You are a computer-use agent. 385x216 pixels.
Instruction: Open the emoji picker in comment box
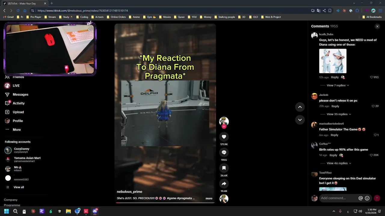(367, 198)
